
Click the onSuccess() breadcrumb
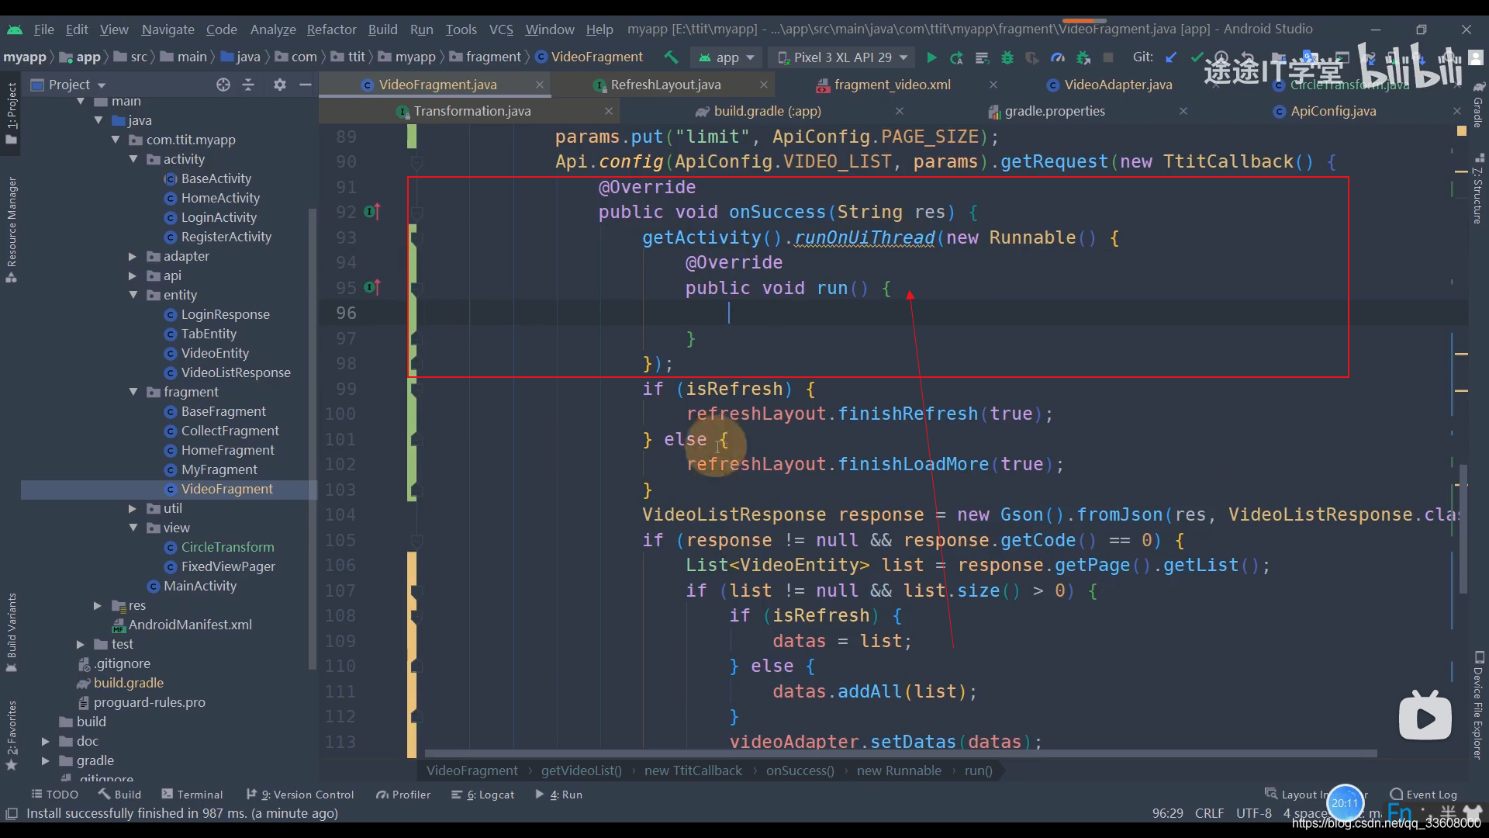[800, 770]
